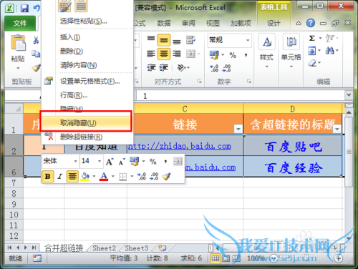
Task: Click red font color A in mini toolbar
Action: tap(104, 177)
